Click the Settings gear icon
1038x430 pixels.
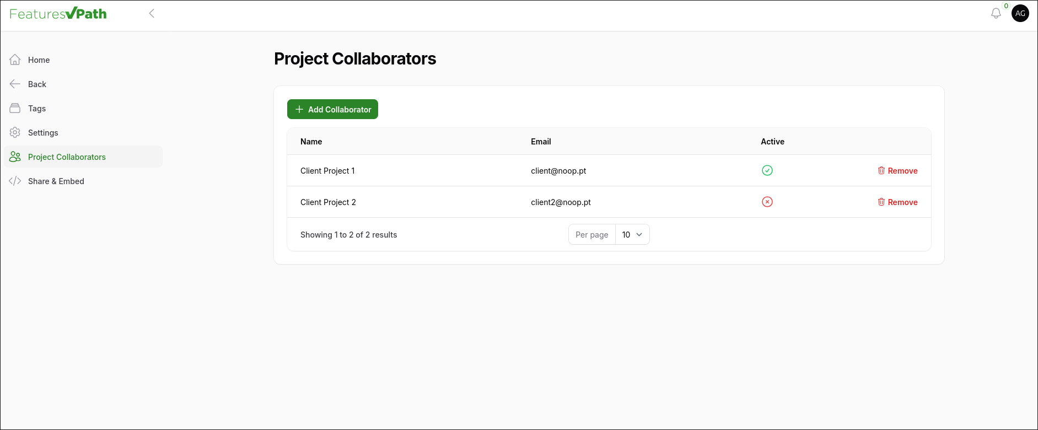click(x=15, y=132)
